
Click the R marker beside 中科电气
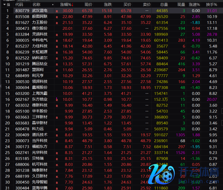point(57,41)
